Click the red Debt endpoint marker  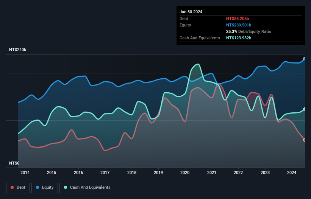click(305, 140)
